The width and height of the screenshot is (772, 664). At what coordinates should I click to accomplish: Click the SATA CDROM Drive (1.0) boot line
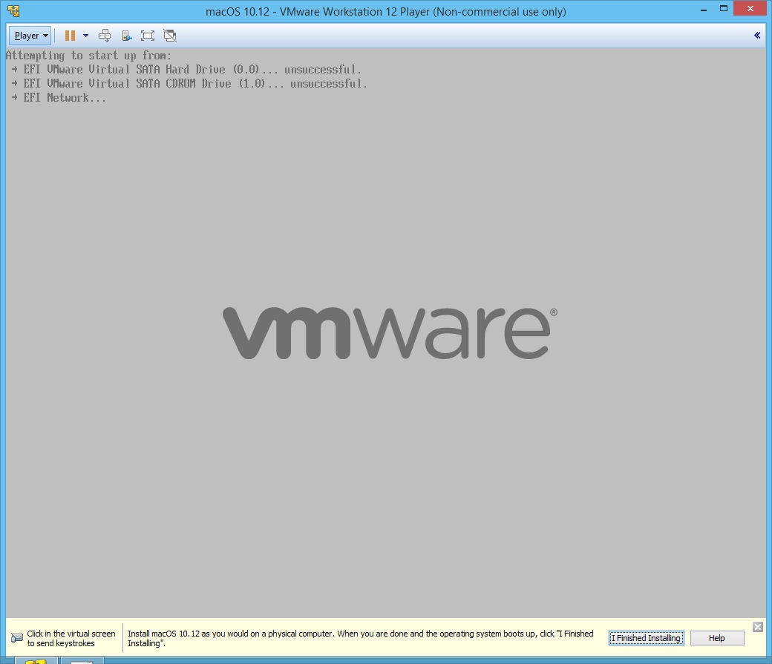189,84
